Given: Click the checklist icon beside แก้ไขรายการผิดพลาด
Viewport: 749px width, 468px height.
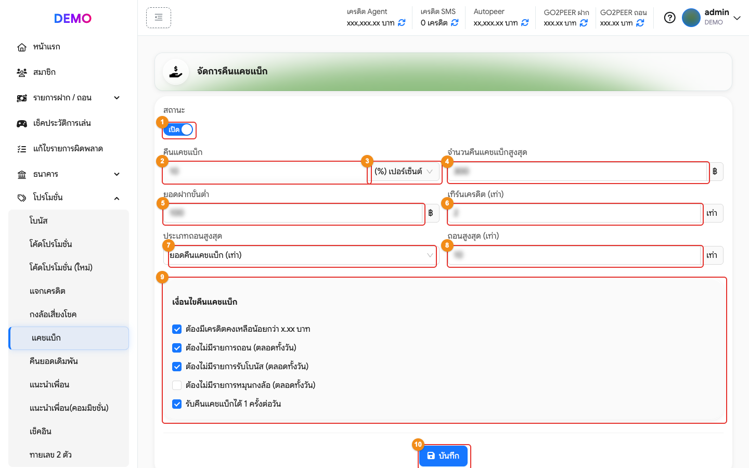Looking at the screenshot, I should [x=22, y=149].
